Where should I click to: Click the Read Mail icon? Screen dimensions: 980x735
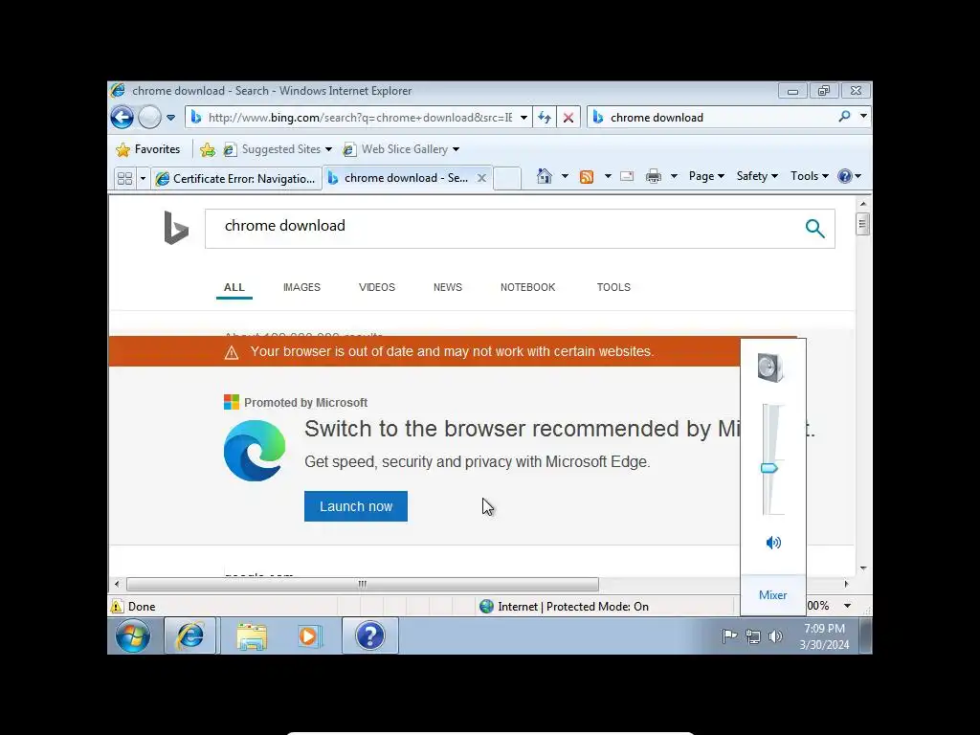627,177
